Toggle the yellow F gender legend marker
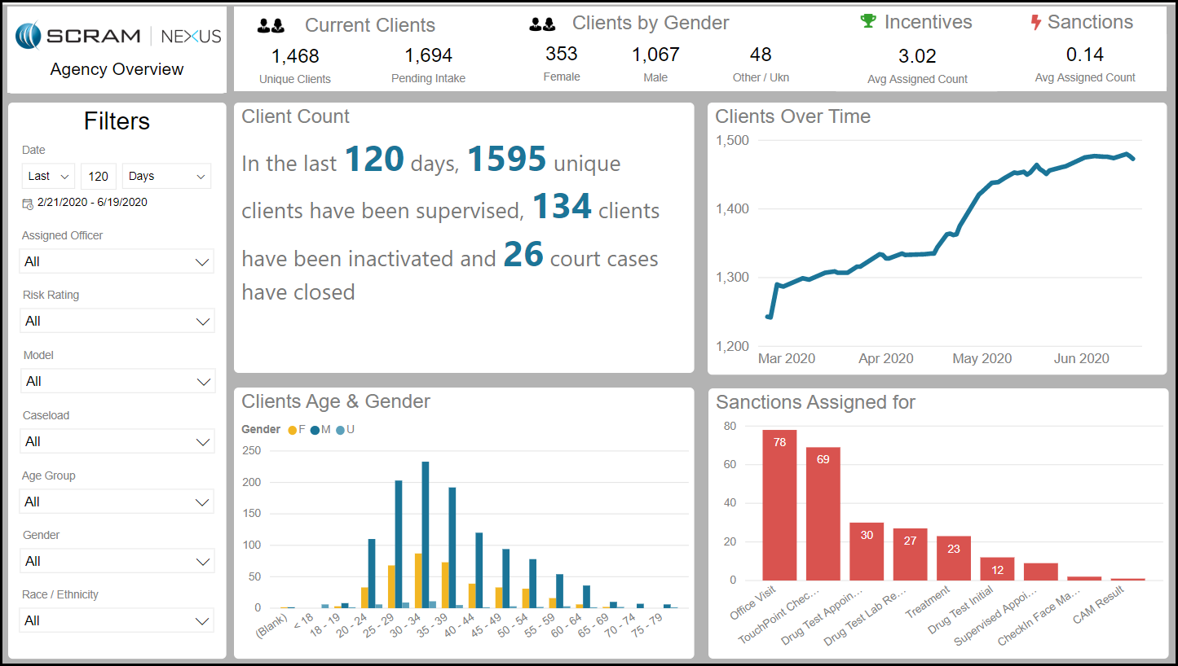This screenshot has width=1178, height=666. 293,429
